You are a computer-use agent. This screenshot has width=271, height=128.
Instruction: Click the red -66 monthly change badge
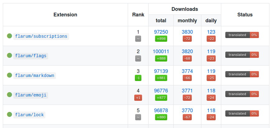pyautogui.click(x=187, y=78)
